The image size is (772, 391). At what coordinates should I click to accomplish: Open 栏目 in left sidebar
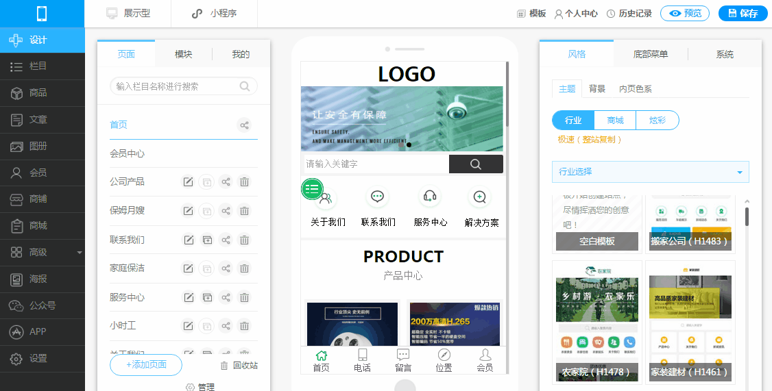[x=43, y=66]
